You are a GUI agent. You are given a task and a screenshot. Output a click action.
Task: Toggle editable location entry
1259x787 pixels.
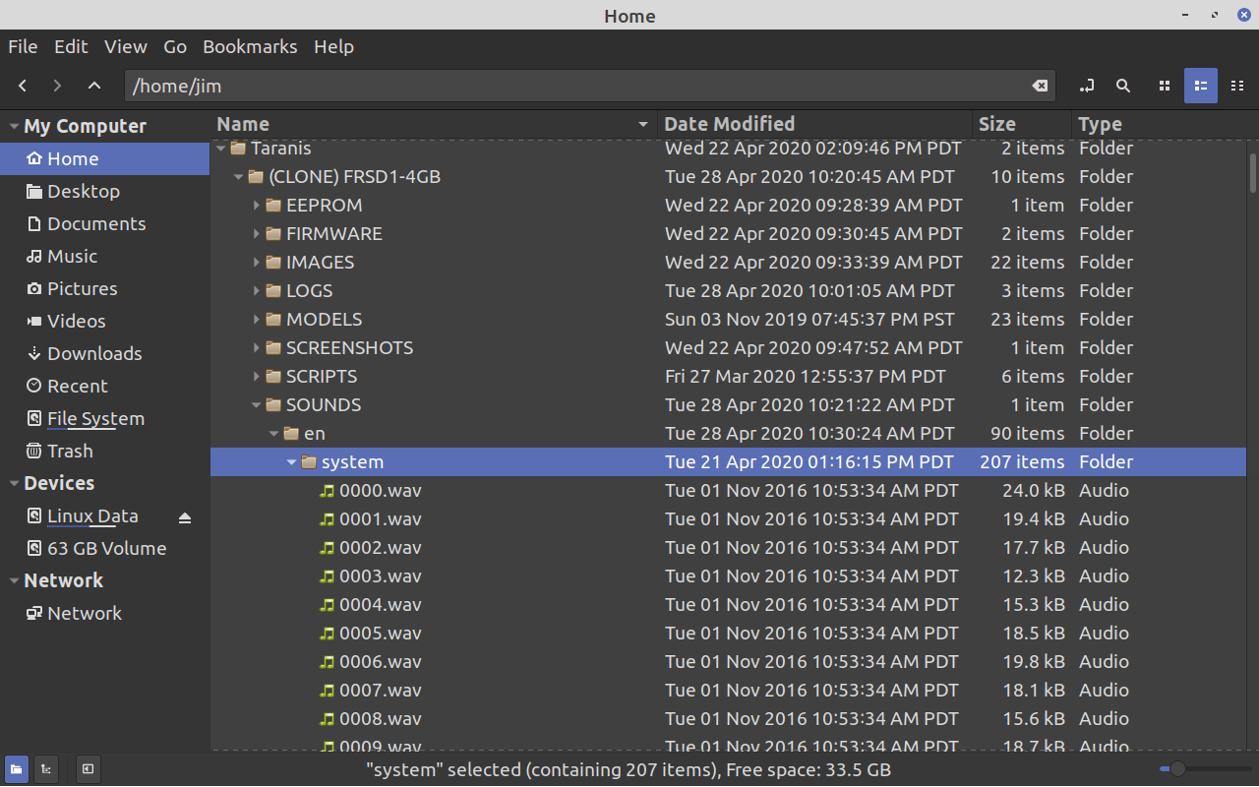tap(1086, 86)
